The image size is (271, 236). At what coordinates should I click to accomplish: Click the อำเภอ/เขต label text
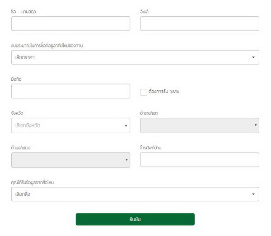click(x=149, y=113)
